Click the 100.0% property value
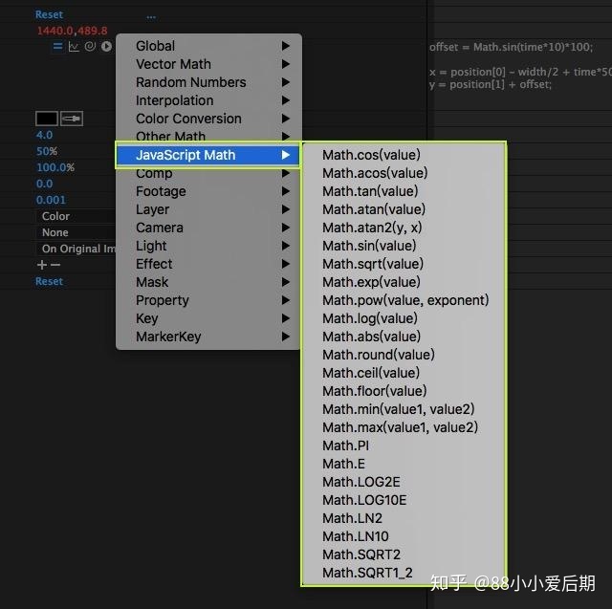Image resolution: width=612 pixels, height=609 pixels. [55, 167]
